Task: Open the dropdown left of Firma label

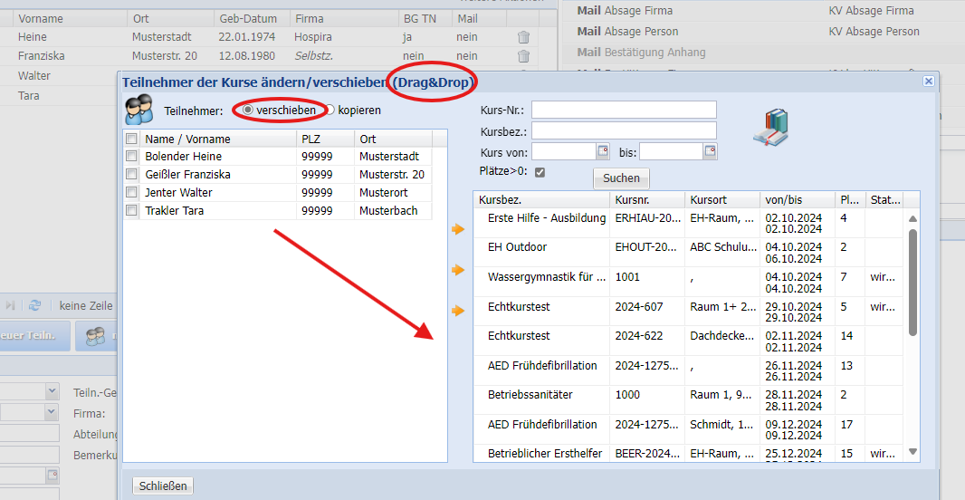Action: pos(51,412)
